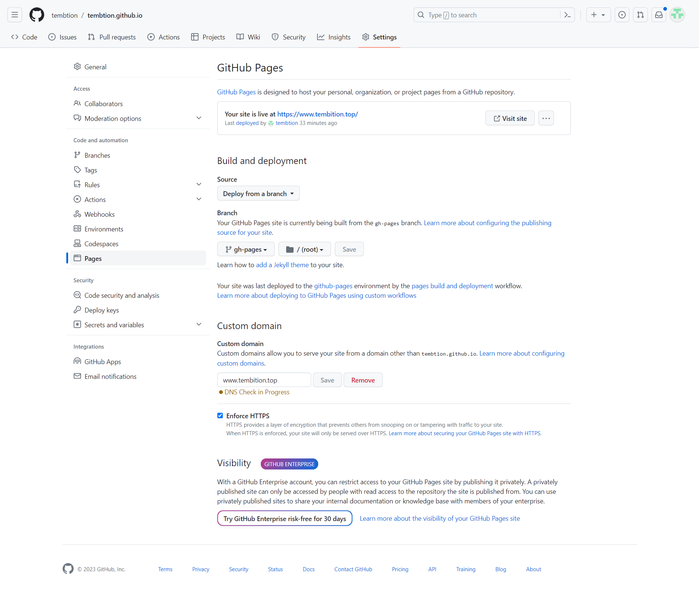Expand Rules section in sidebar
The height and width of the screenshot is (597, 699).
click(x=199, y=185)
